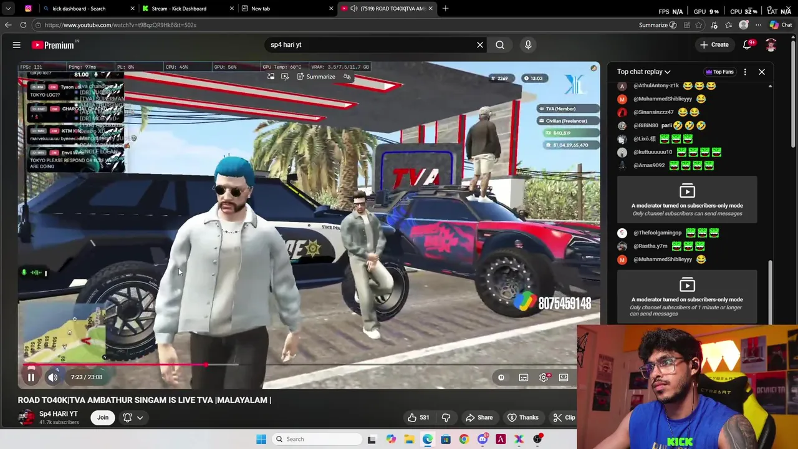Open Microsoft Store from the taskbar

click(446, 439)
